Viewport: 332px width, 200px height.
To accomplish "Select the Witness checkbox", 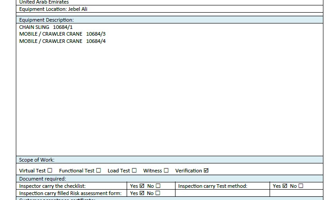I will point(166,171).
